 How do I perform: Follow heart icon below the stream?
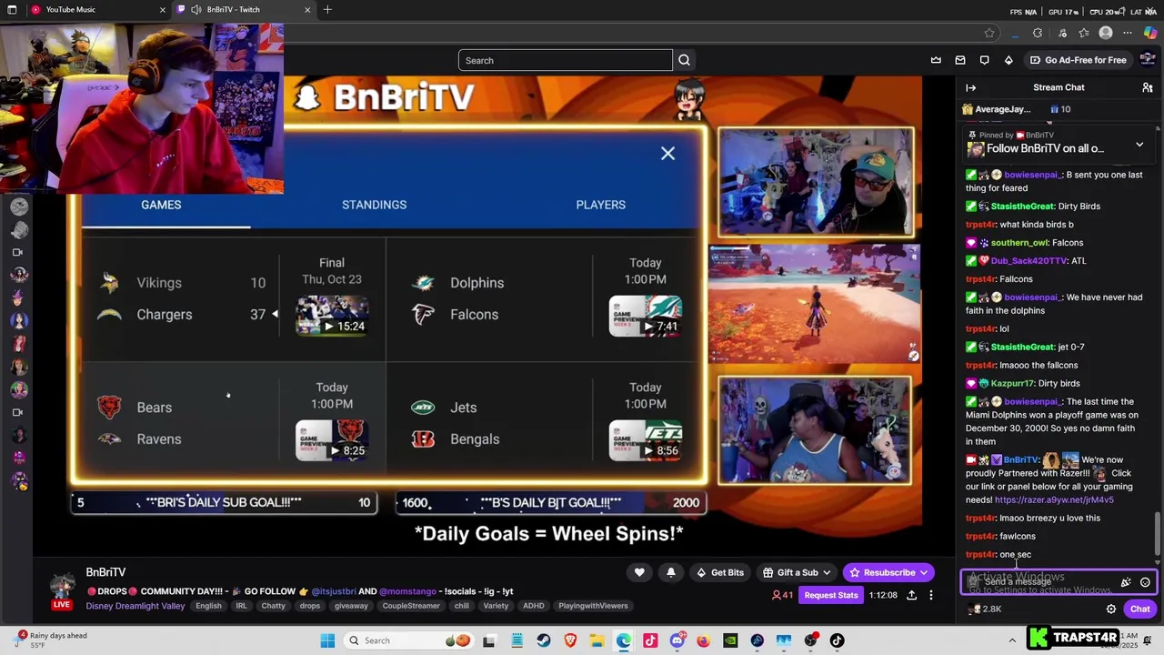[639, 572]
